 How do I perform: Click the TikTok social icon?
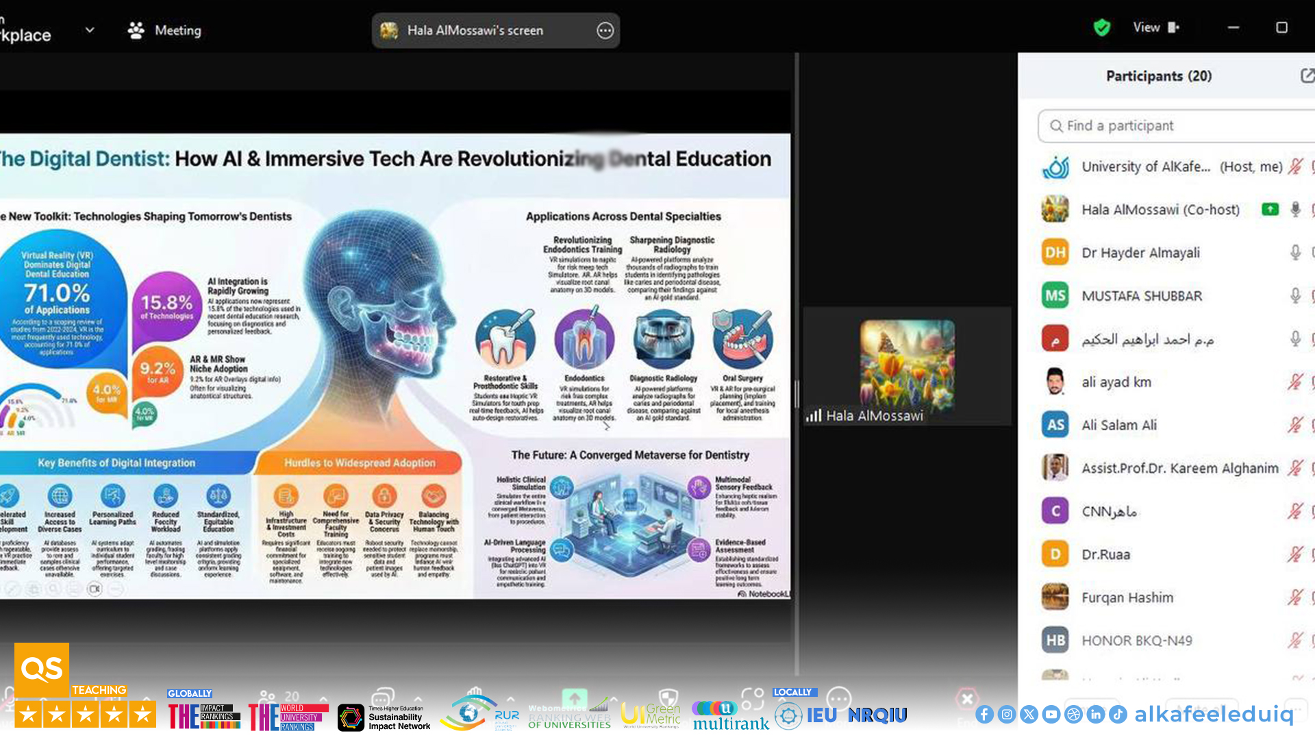click(1118, 715)
